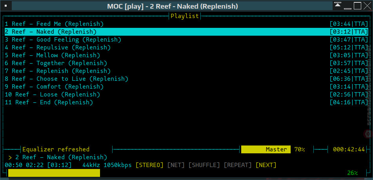Click the Equalizer refreshed status message
Screen dimensions: 373x180
coord(56,149)
